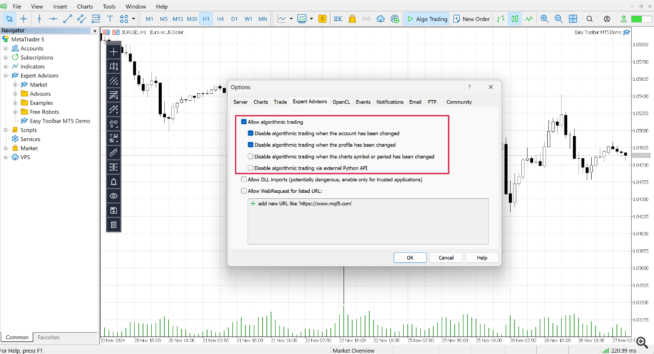This screenshot has width=654, height=354.
Task: Uncheck disable trading when account changed
Action: tap(251, 133)
